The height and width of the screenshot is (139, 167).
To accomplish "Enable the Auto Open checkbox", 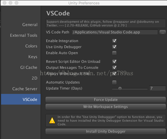I will pyautogui.click(x=114, y=53).
